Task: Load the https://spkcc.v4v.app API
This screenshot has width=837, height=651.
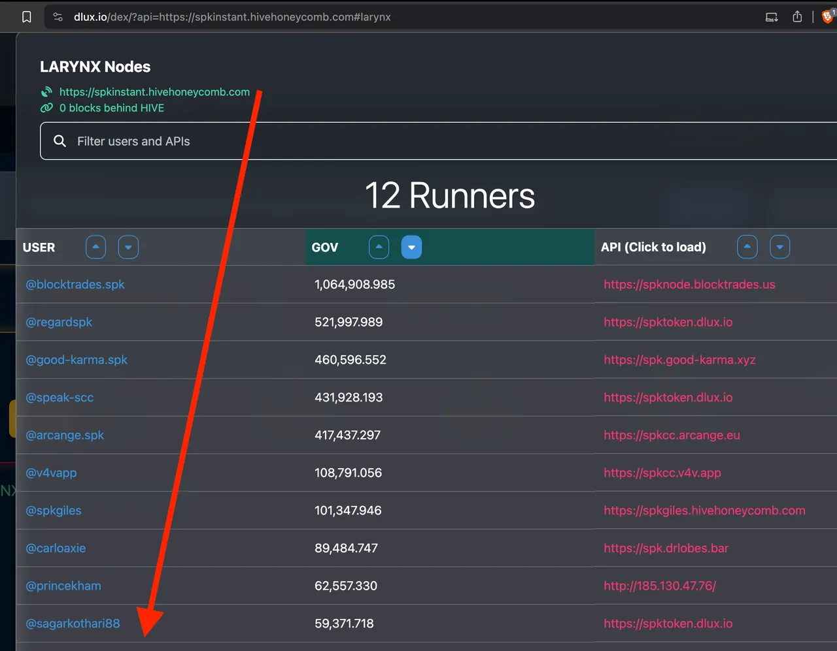Action: pyautogui.click(x=662, y=473)
